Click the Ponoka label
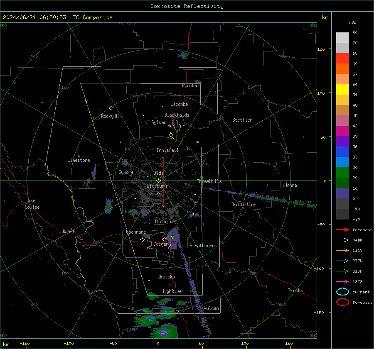 [x=189, y=85]
